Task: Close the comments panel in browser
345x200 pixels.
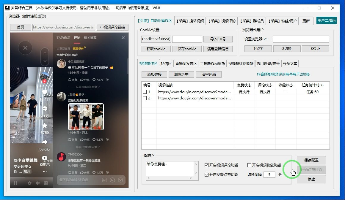Action: click(123, 38)
